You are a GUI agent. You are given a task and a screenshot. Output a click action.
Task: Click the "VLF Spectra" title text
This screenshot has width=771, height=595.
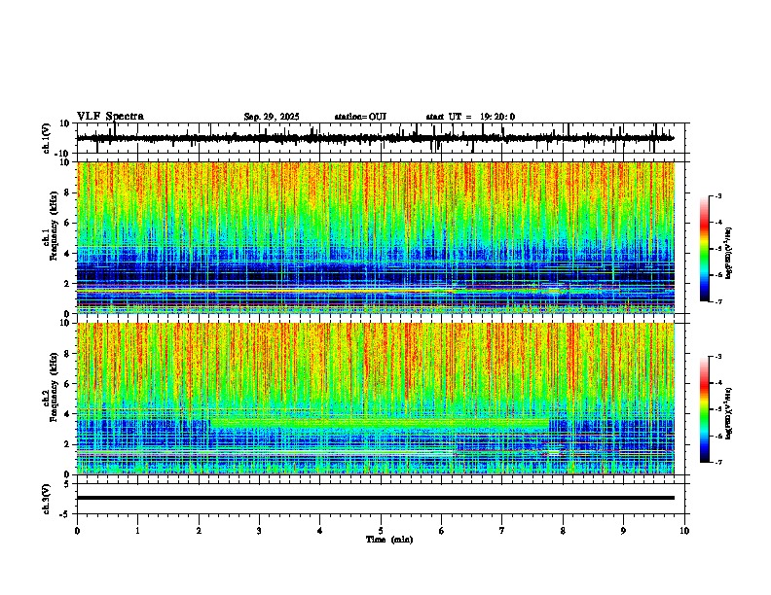[111, 117]
